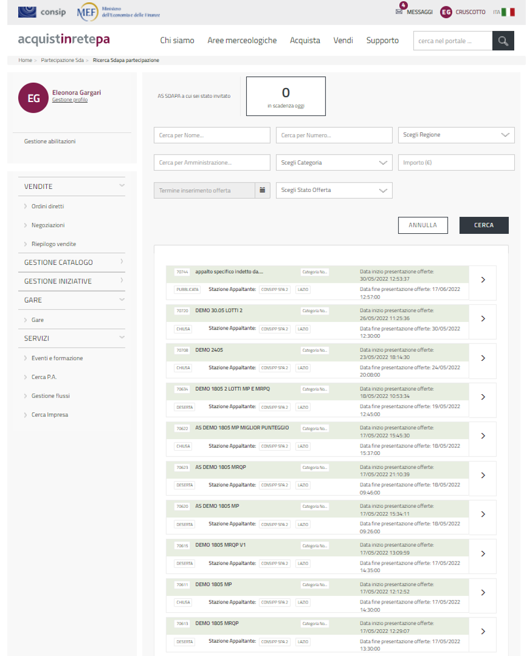Click the acquistinretepa logo
Screen dimensions: 527x656
(64, 40)
